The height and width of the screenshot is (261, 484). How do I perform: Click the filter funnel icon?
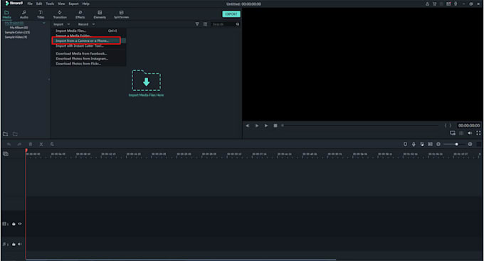click(197, 24)
